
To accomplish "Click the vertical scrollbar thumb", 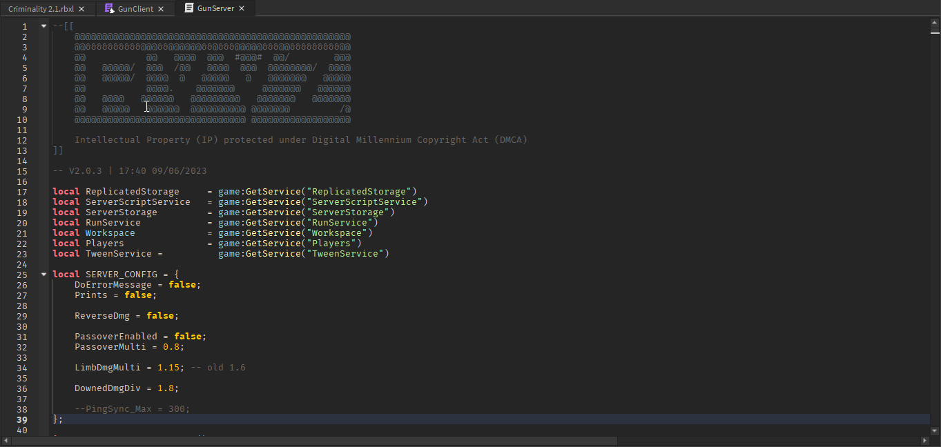I will (x=935, y=32).
